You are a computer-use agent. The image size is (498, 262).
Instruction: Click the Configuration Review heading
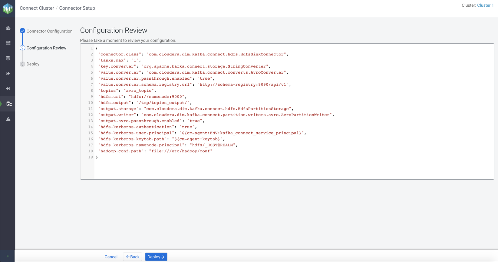[114, 30]
